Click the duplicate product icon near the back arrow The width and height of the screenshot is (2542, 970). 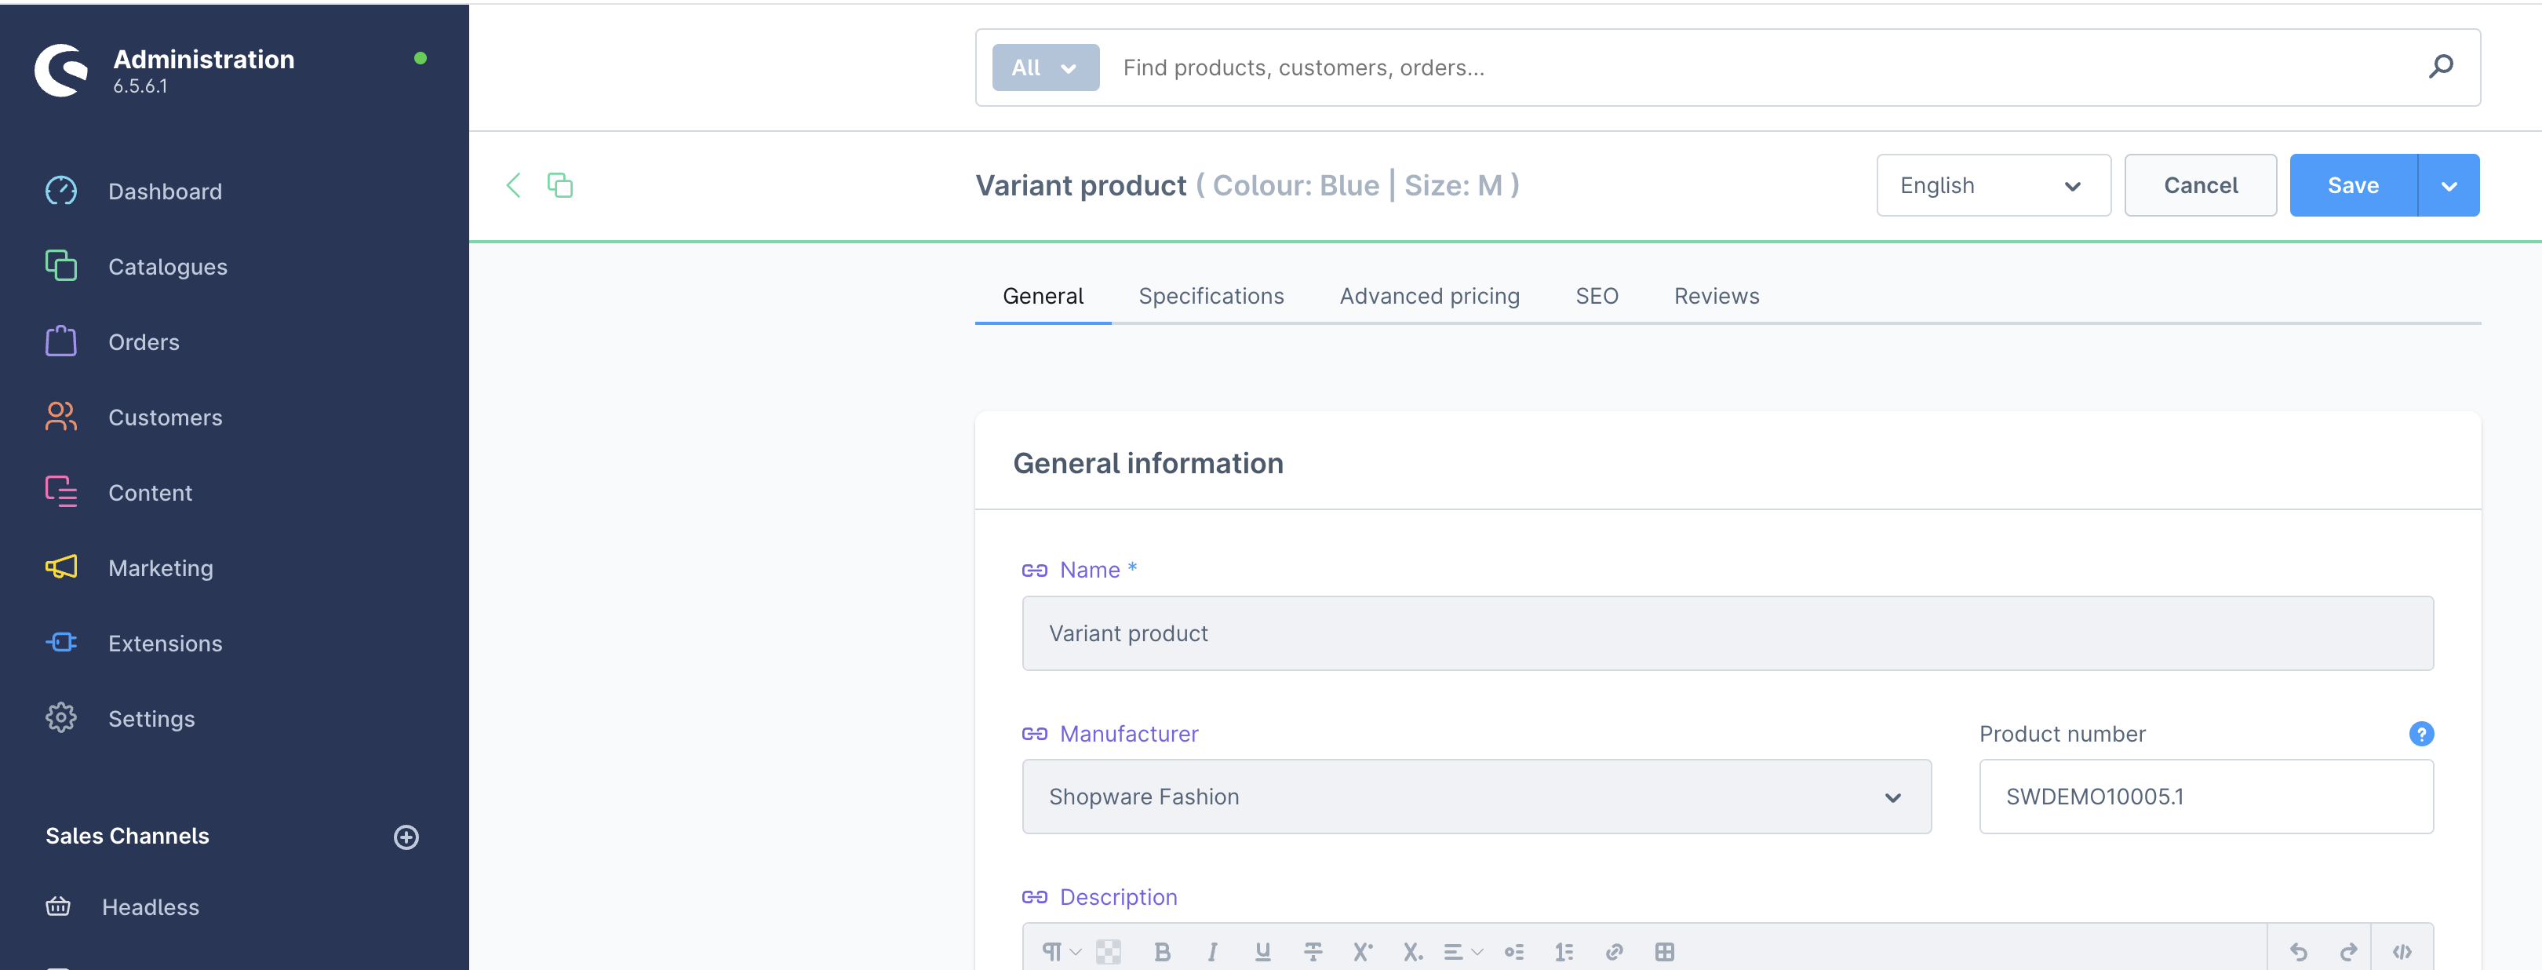(x=560, y=184)
